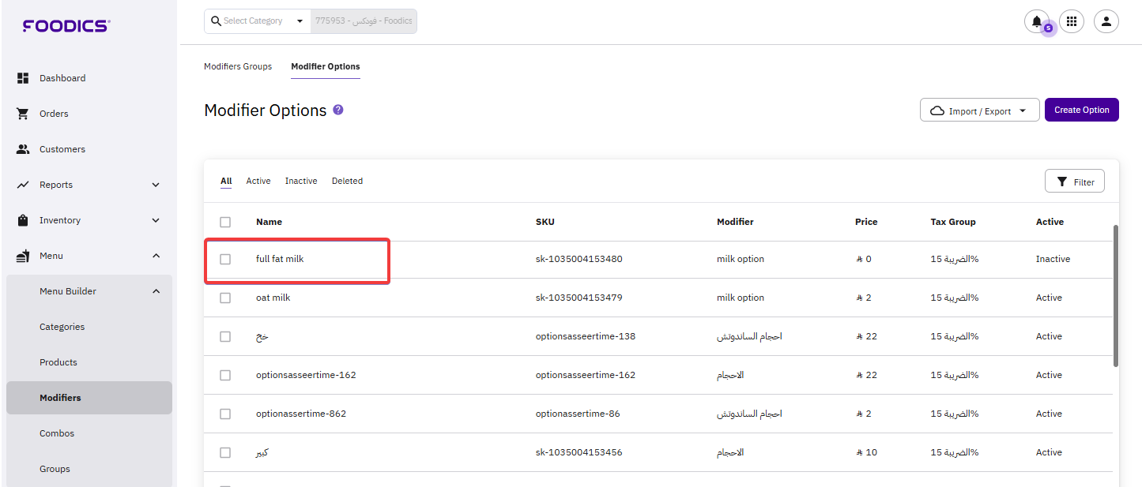Click the Create Option button
The image size is (1142, 487).
[x=1081, y=110]
